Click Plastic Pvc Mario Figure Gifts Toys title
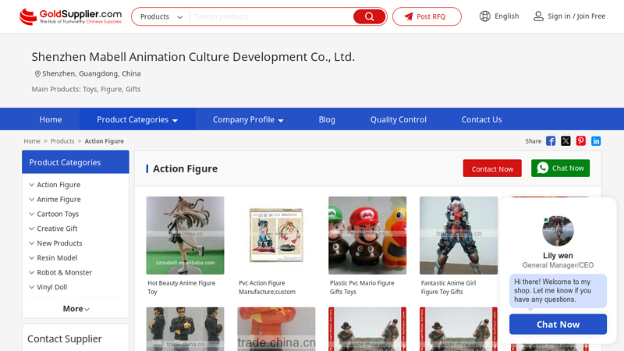 362,287
